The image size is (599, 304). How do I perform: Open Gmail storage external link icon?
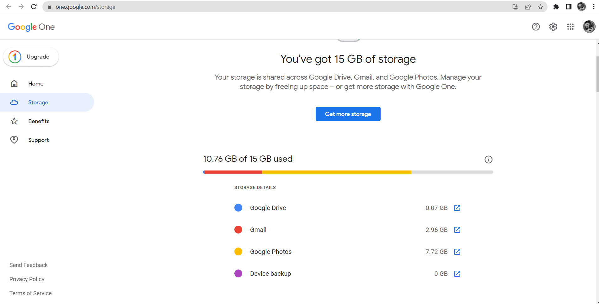click(457, 230)
